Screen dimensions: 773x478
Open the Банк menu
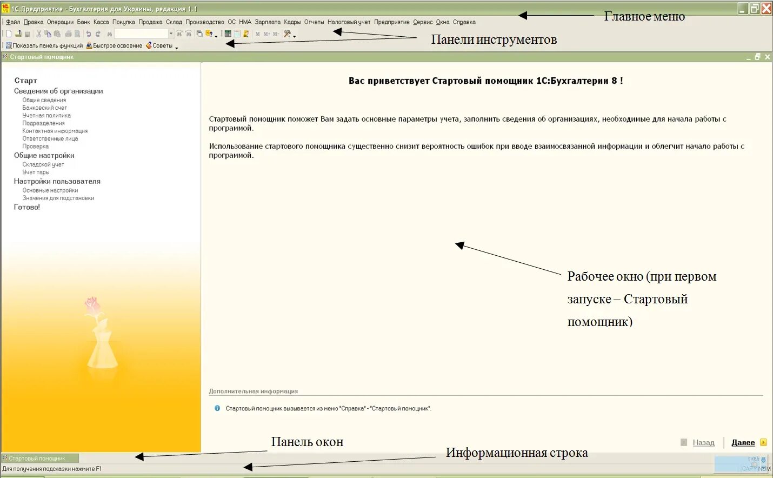coord(83,22)
